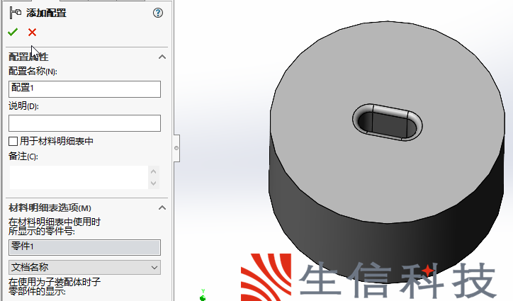Click the 零件1 part number field

(84, 247)
